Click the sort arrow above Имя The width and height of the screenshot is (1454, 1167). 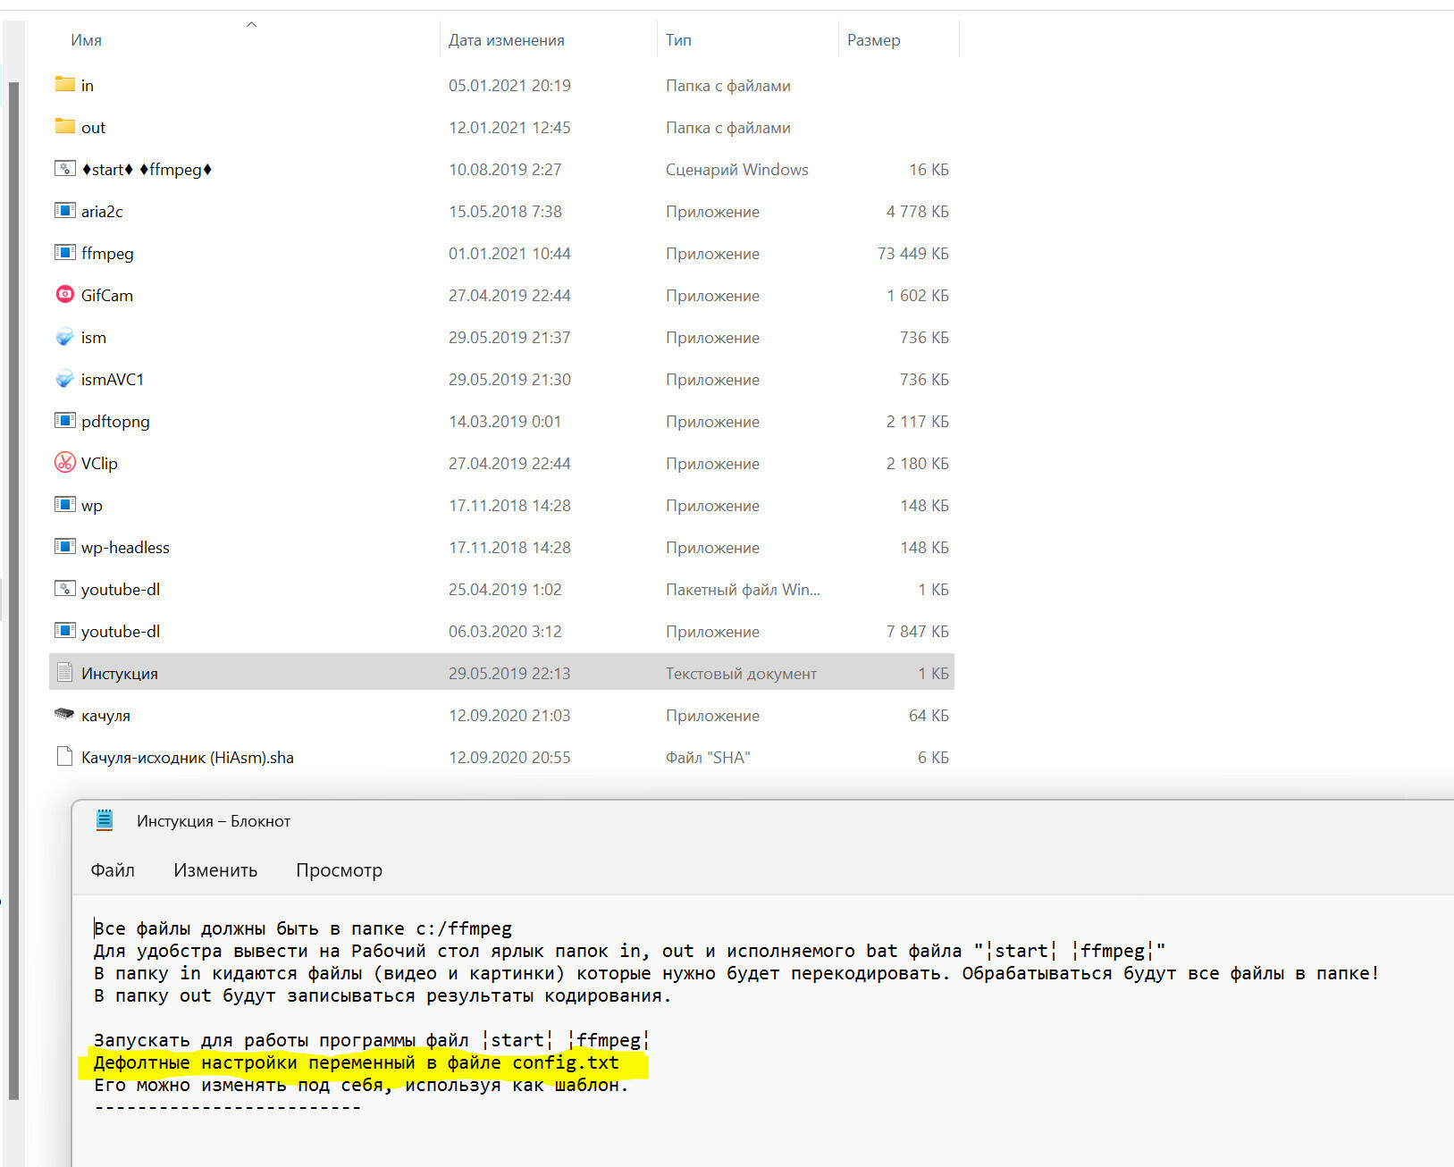click(x=251, y=24)
